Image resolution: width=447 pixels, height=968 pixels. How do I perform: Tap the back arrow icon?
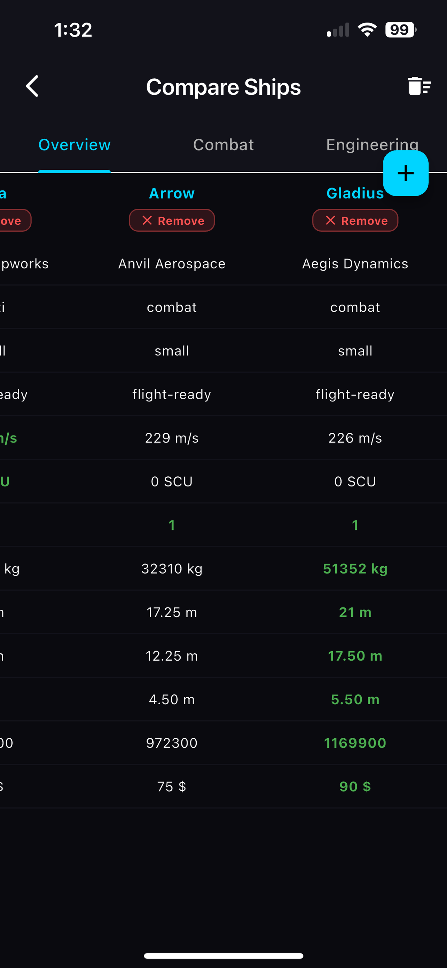click(32, 86)
